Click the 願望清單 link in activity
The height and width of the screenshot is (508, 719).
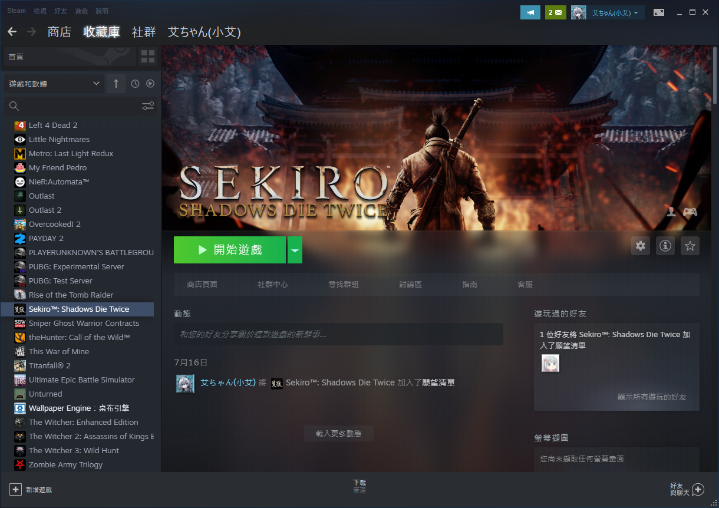point(438,383)
